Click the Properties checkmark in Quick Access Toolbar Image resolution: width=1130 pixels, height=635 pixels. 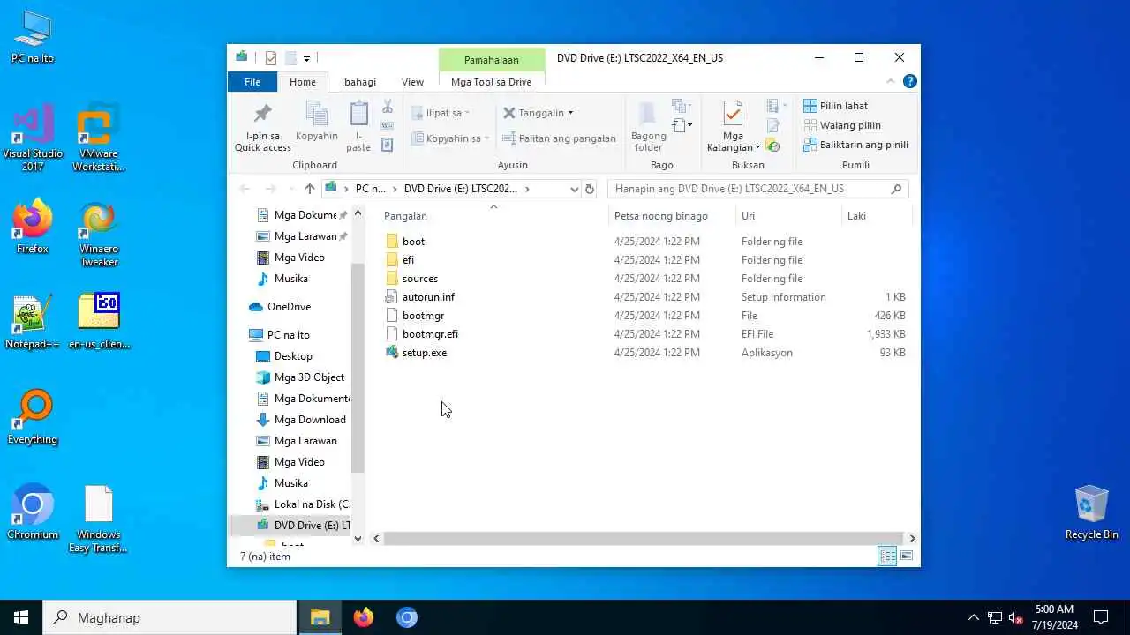271,58
